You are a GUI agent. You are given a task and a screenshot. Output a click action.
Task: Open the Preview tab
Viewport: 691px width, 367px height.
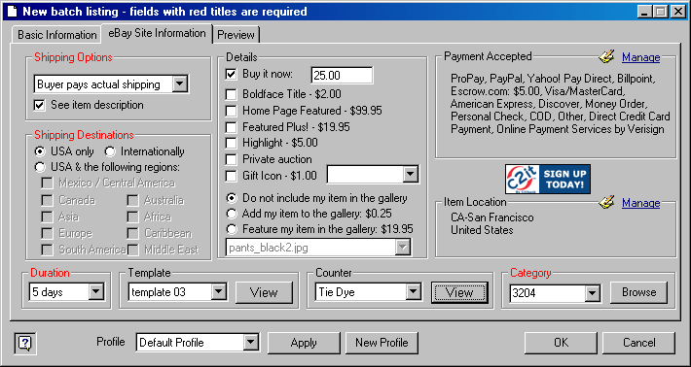pyautogui.click(x=236, y=35)
